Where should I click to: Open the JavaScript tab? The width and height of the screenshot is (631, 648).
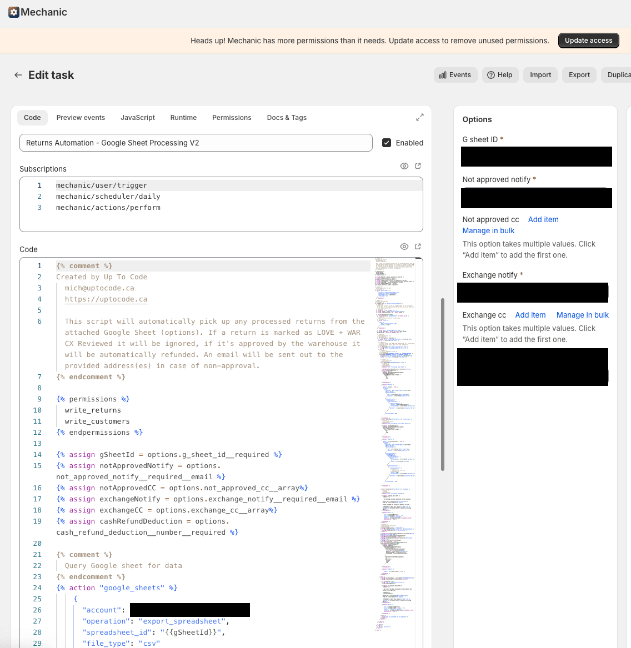[138, 118]
